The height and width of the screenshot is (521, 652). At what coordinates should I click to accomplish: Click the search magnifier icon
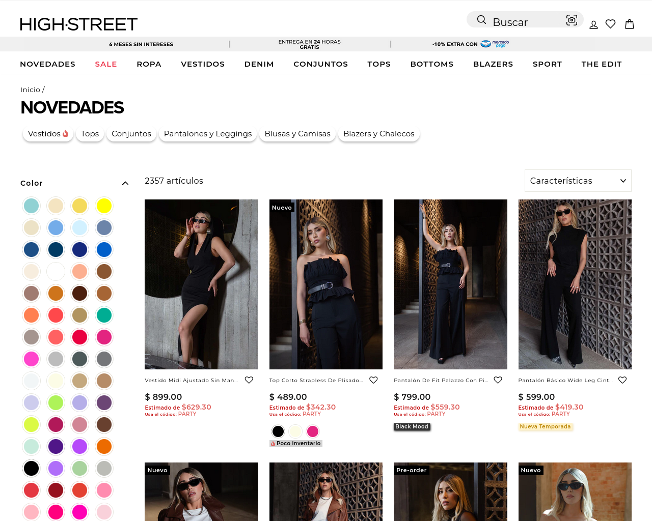481,20
